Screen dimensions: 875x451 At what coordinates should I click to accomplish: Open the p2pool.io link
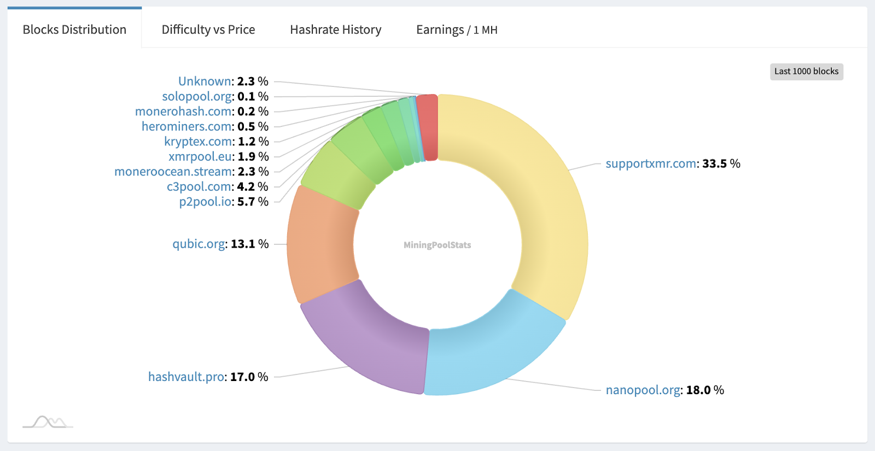pyautogui.click(x=206, y=202)
